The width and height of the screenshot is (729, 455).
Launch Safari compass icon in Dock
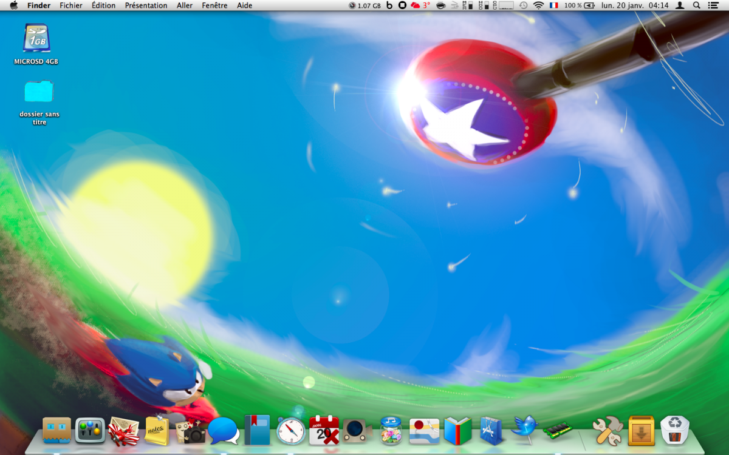coord(290,431)
